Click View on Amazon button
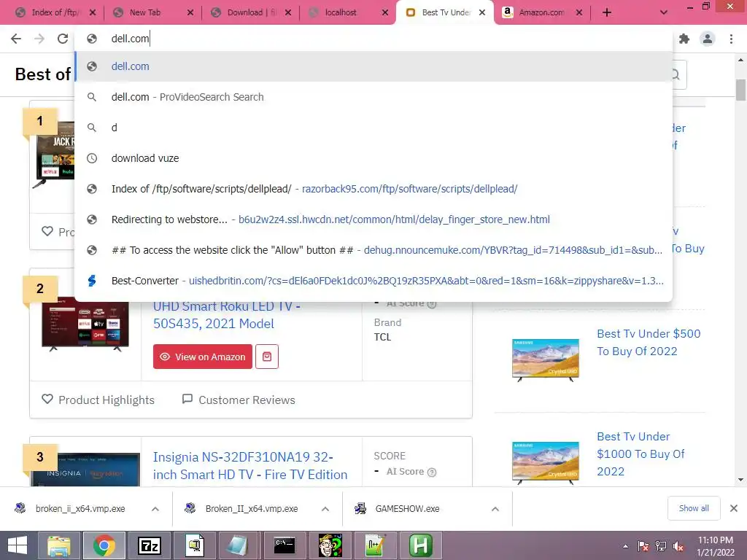The height and width of the screenshot is (560, 747). point(203,357)
